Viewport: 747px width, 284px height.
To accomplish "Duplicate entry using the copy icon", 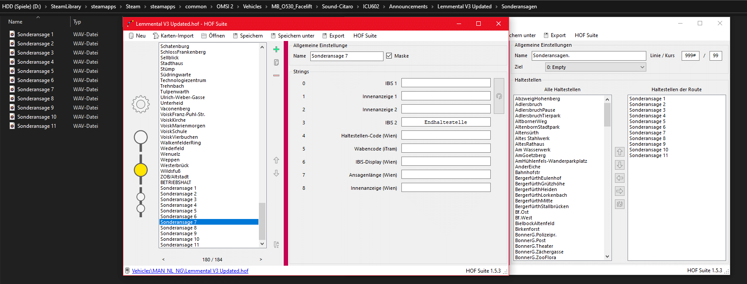I will click(276, 62).
